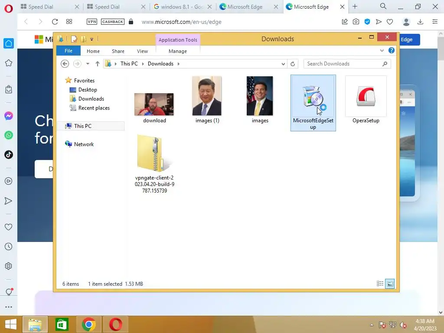Click the CASHBACK badge in address bar
The image size is (444, 333).
113,22
